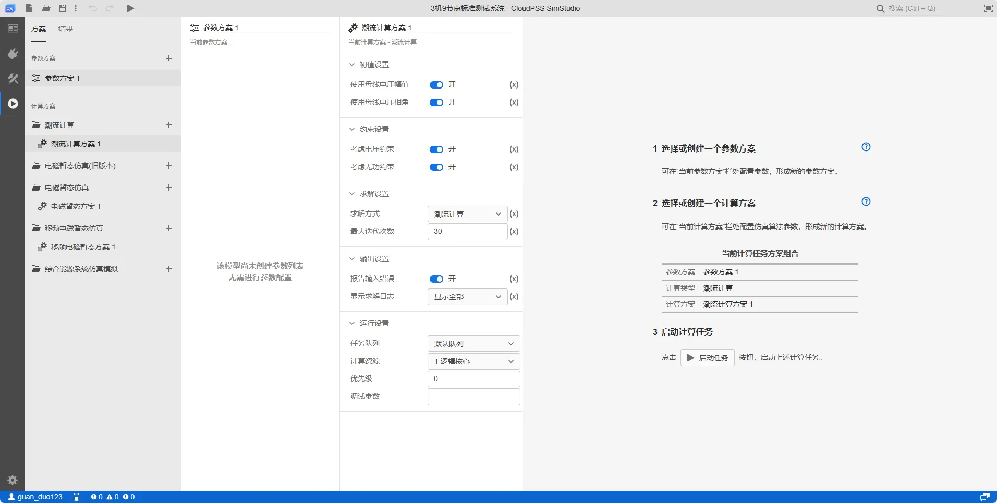Add scheme under 电磁暂态仿真(旧版本)
This screenshot has height=503, width=997.
click(x=169, y=166)
